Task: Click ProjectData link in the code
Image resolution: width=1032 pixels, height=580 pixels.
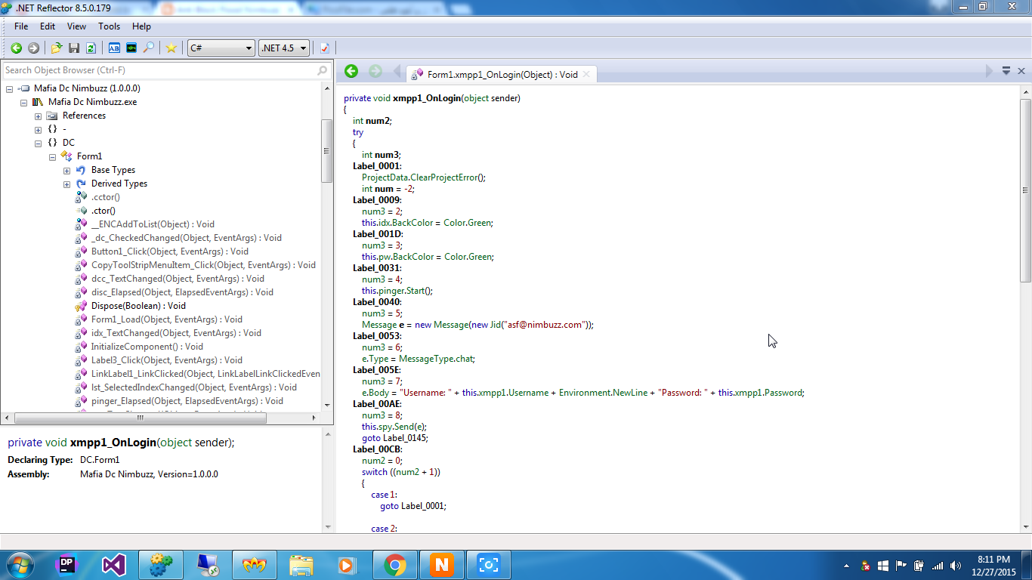Action: pyautogui.click(x=385, y=177)
